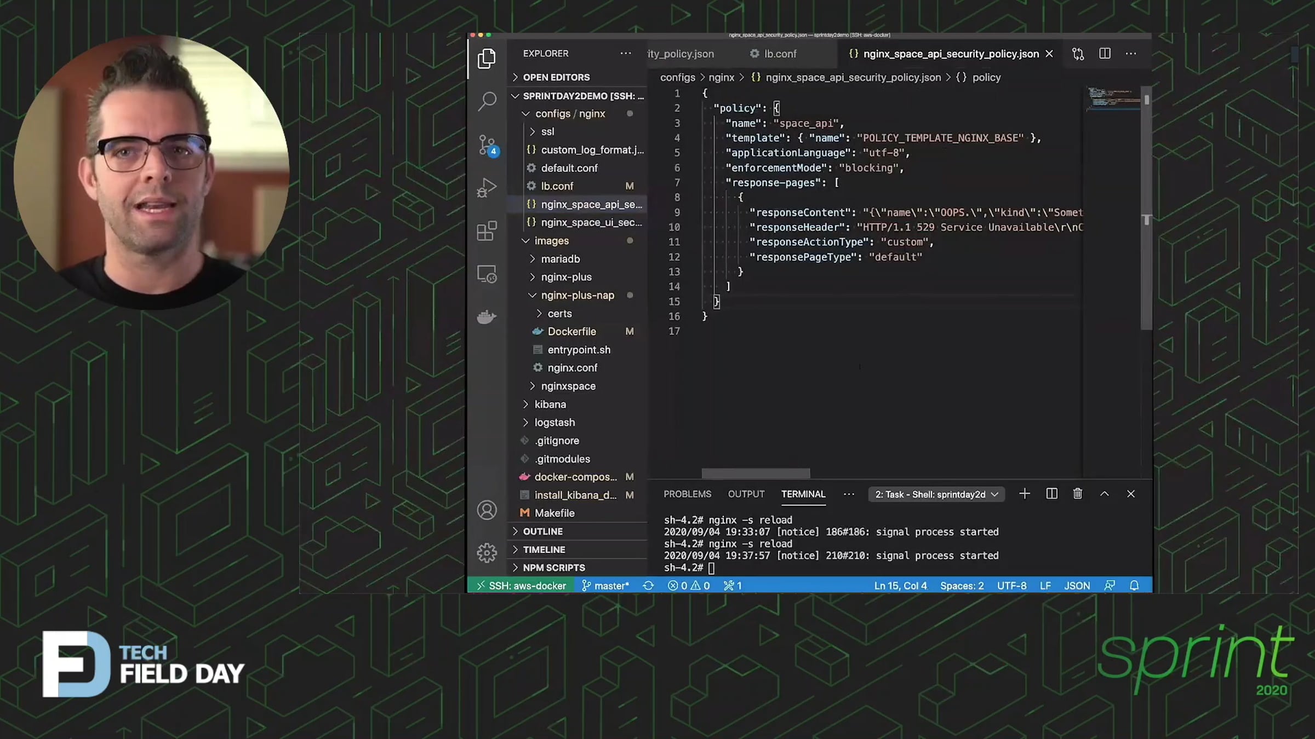This screenshot has width=1315, height=739.
Task: Click the code minimap preview
Action: click(x=1112, y=99)
